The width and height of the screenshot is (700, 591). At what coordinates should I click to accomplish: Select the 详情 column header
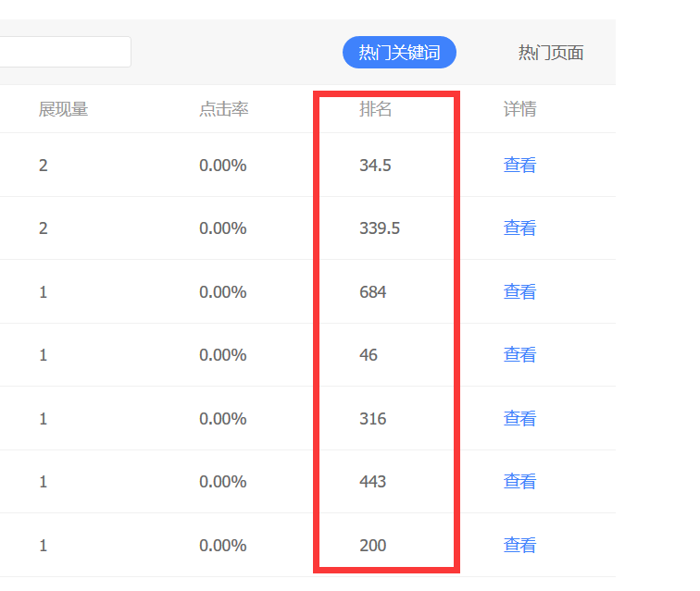click(519, 109)
